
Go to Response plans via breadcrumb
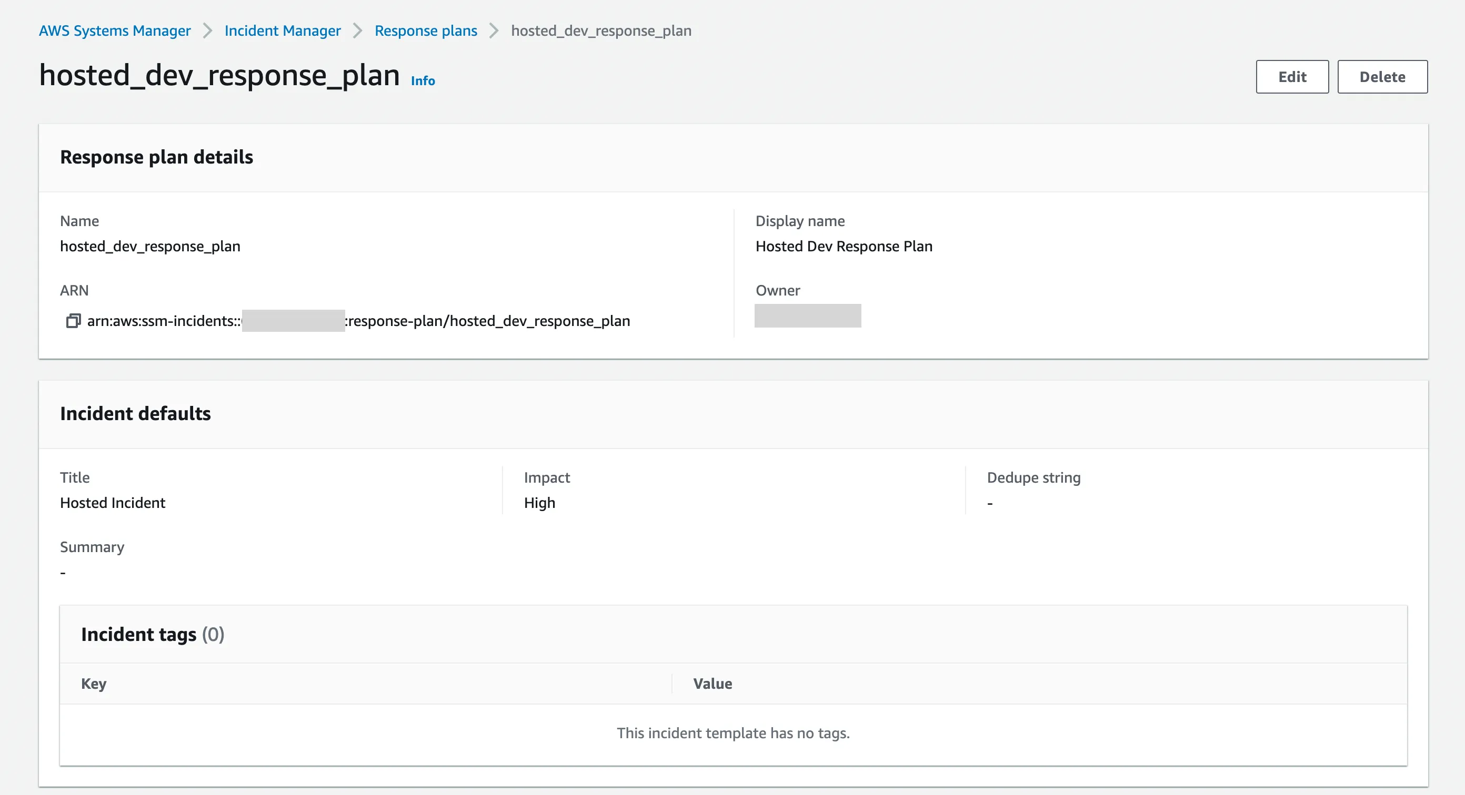425,30
